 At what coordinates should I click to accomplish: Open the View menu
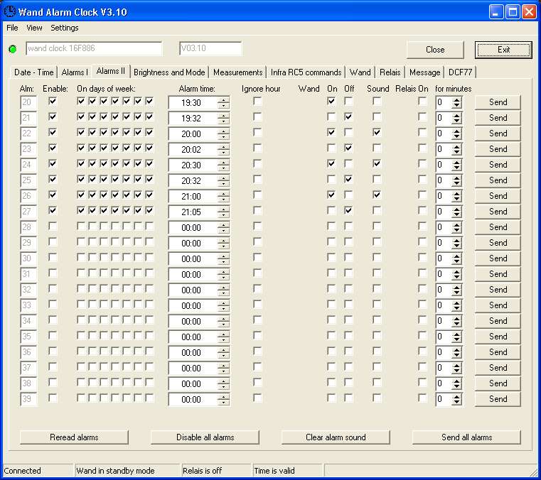[34, 28]
